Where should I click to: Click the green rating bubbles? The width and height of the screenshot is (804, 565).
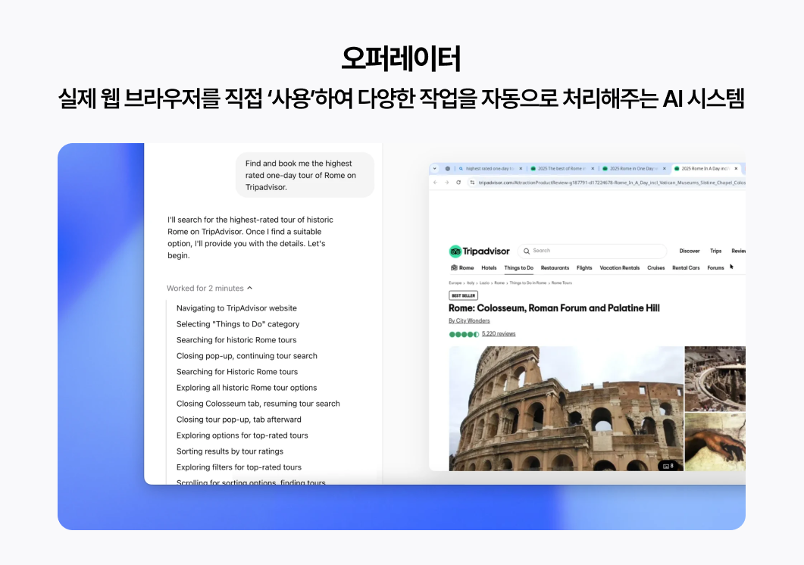[x=464, y=334]
